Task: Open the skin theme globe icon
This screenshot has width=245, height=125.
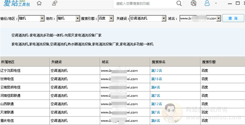Action: [x=193, y=3]
